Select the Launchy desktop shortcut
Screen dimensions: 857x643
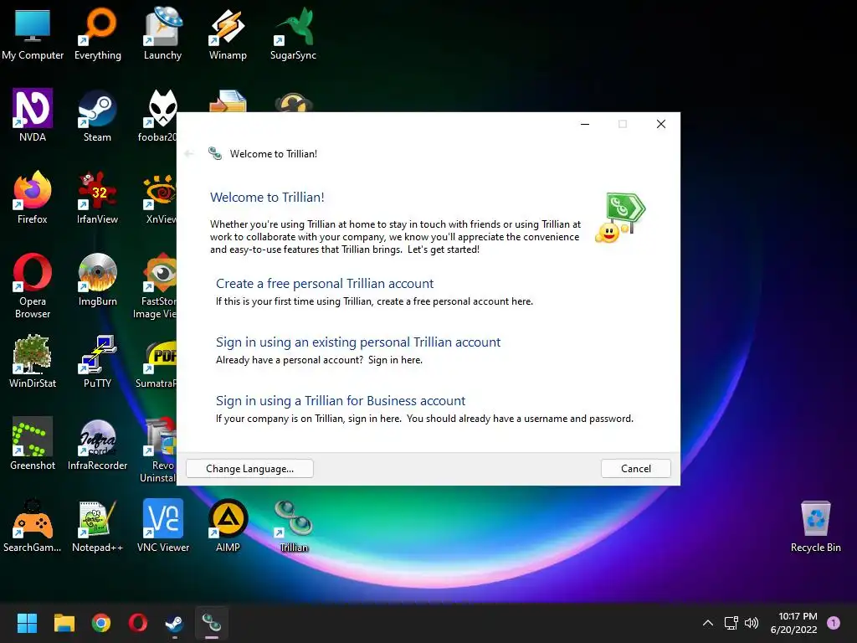click(162, 34)
